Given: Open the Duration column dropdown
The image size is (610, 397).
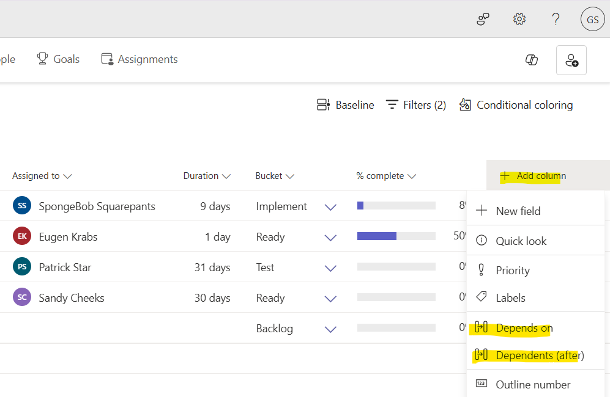Looking at the screenshot, I should 228,175.
